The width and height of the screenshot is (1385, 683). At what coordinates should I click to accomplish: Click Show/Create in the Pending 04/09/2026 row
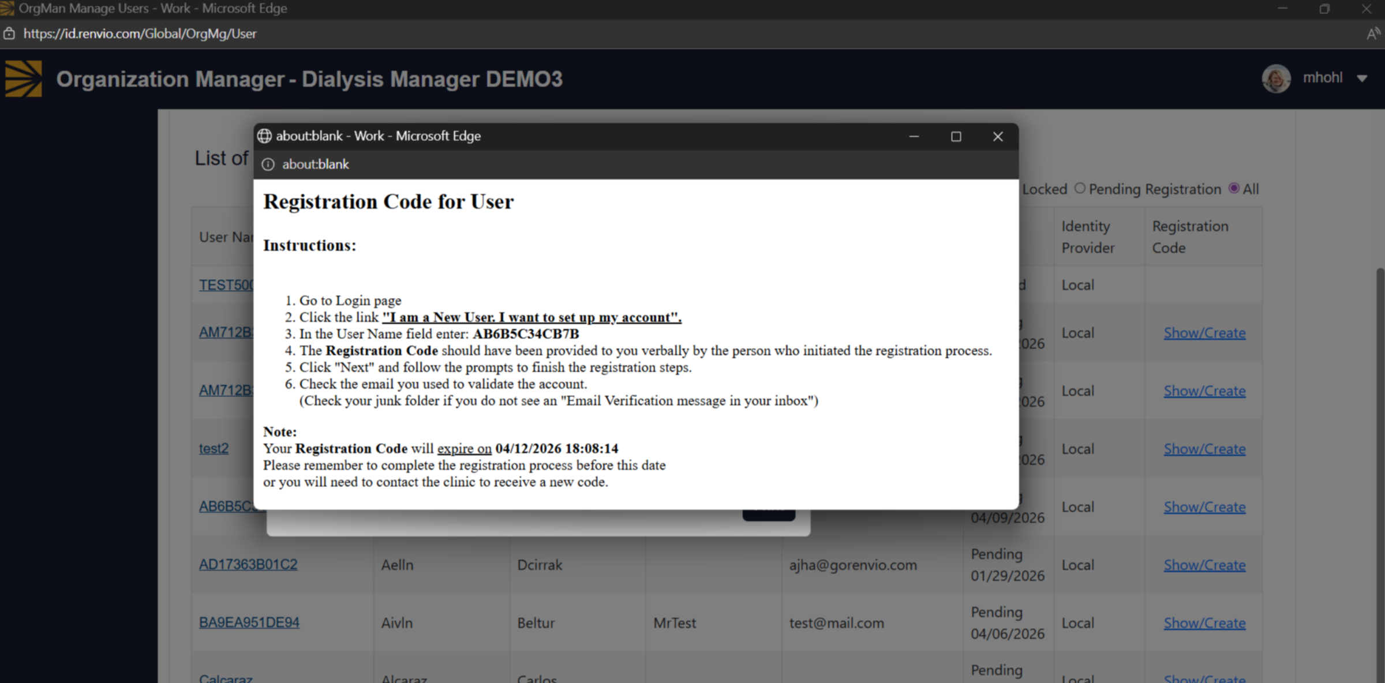coord(1204,507)
